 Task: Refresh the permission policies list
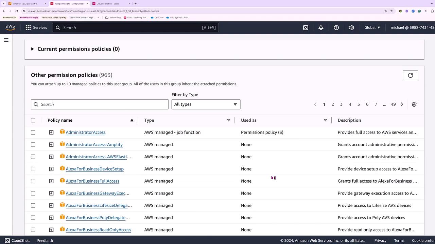(410, 75)
